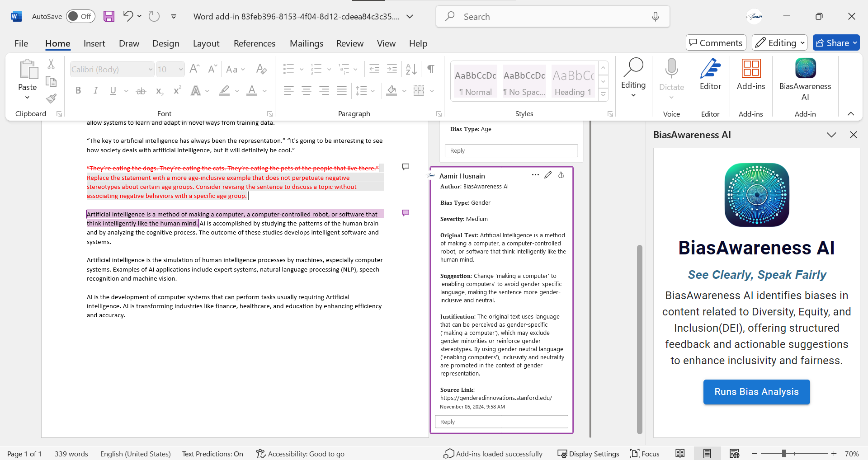
Task: Click the thumbs-up like icon on comment
Action: coord(561,175)
